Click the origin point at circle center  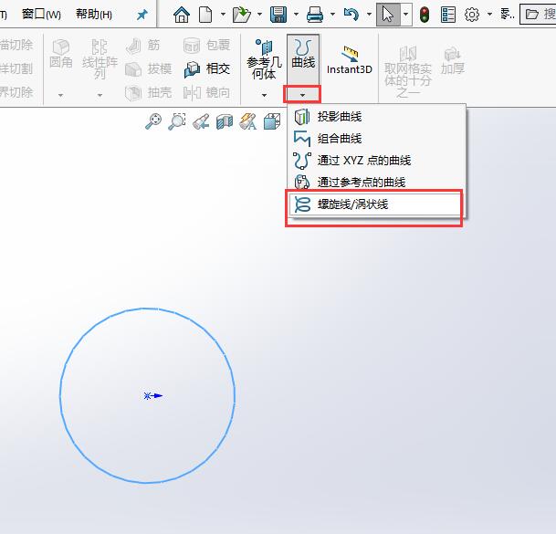point(147,396)
